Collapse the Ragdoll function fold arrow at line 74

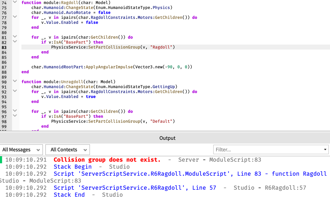click(x=15, y=2)
